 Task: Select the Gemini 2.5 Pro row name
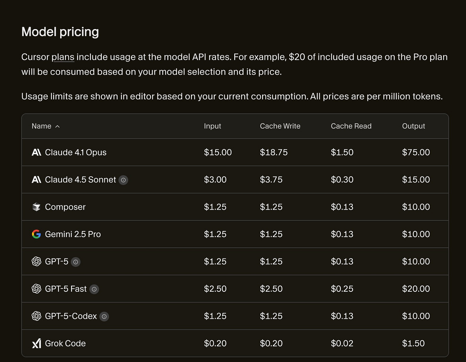[x=73, y=234]
